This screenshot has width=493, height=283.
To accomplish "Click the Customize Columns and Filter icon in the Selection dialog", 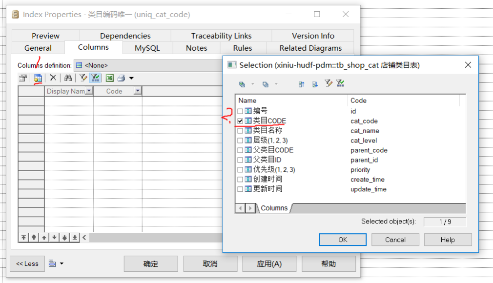I will tap(329, 83).
